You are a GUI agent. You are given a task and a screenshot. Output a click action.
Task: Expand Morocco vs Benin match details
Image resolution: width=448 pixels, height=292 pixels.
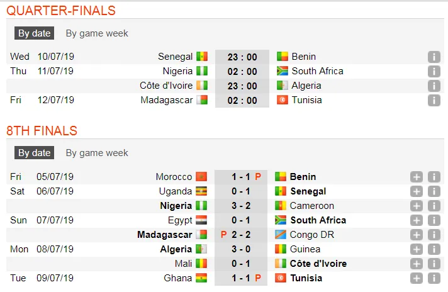(417, 177)
